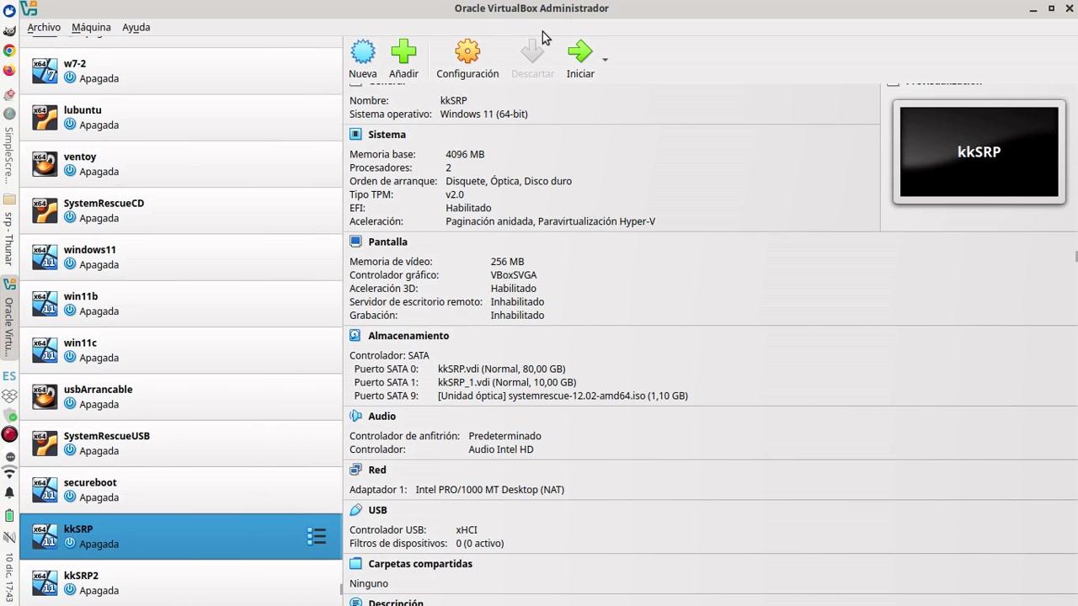Select the win11b virtual machine
Image resolution: width=1078 pixels, height=606 pixels.
(181, 303)
